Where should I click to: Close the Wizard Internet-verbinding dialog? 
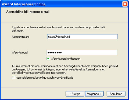(125, 4)
